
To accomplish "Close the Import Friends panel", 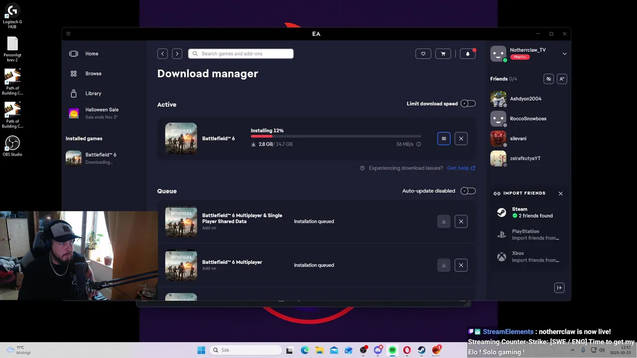I will [560, 193].
